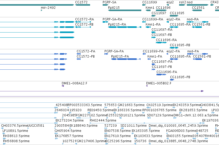Click the EK176857.5prime EST label
This screenshot has height=145, width=219.
coord(69,136)
